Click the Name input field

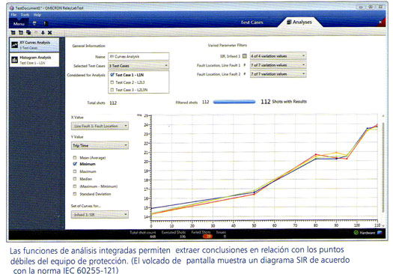(x=138, y=56)
